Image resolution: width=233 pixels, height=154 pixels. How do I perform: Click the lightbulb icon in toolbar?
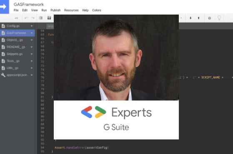(219, 18)
